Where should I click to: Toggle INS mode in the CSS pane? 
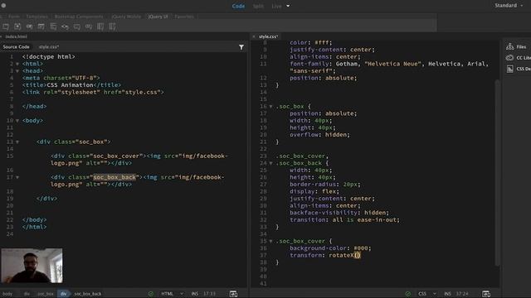pyautogui.click(x=447, y=294)
